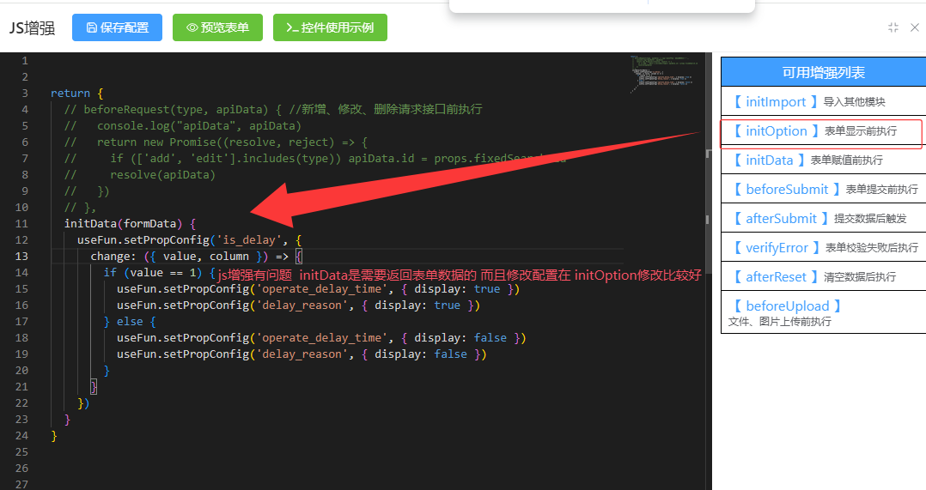Click the JS增强 dialog title
926x490 pixels.
point(33,27)
